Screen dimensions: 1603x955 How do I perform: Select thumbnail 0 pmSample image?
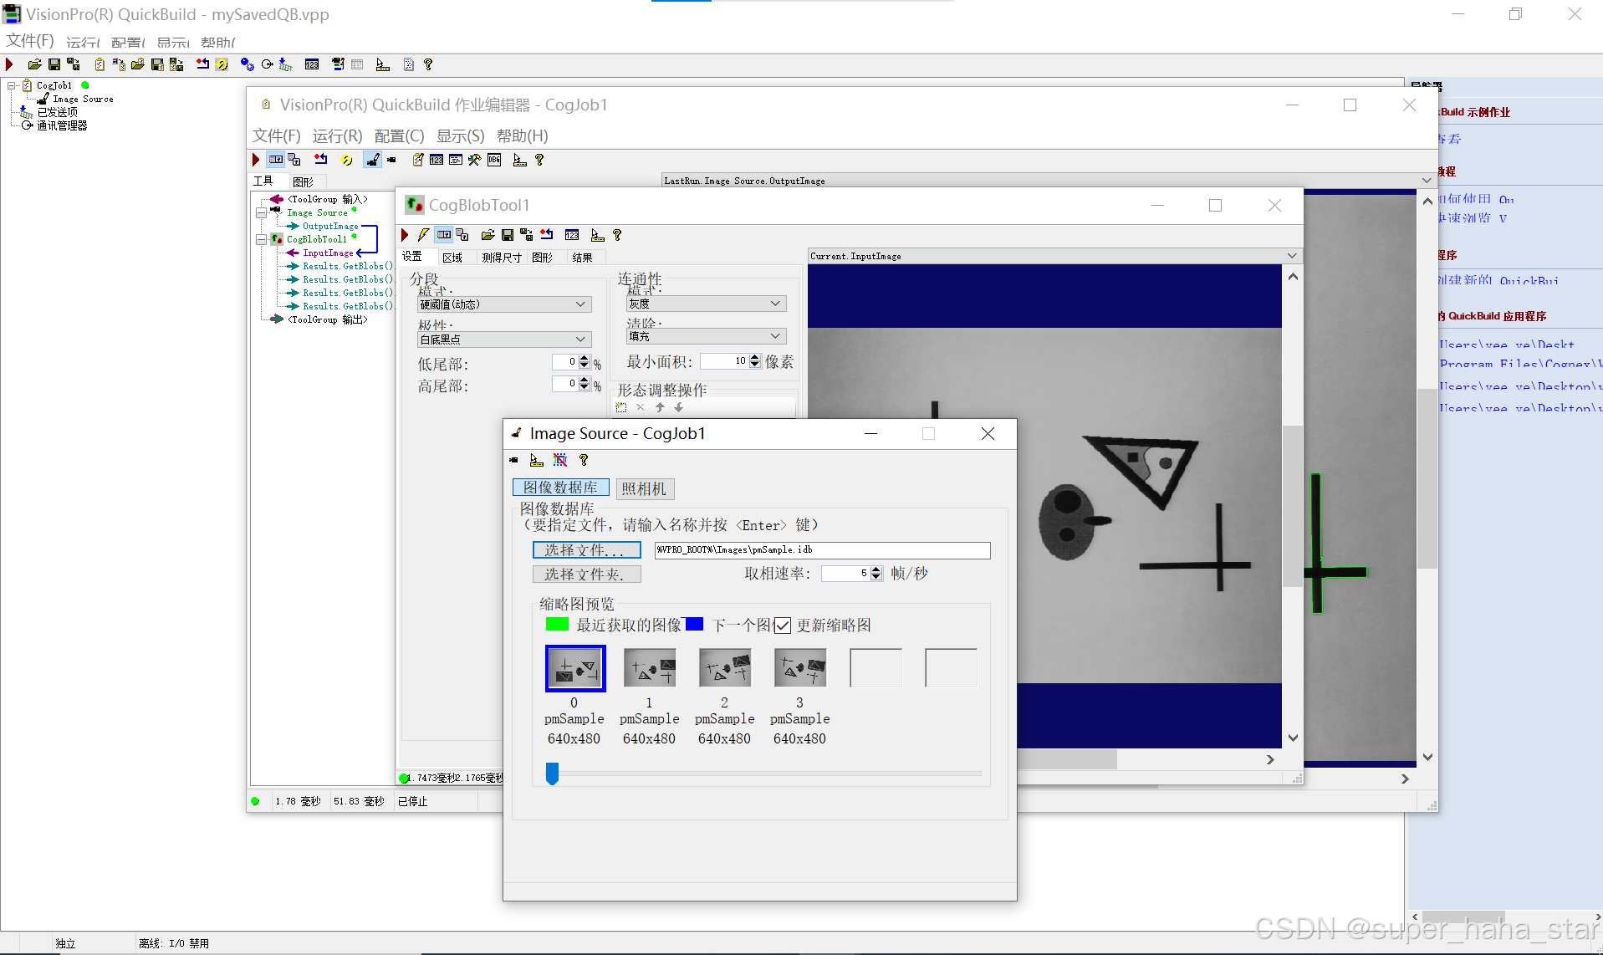tap(575, 668)
